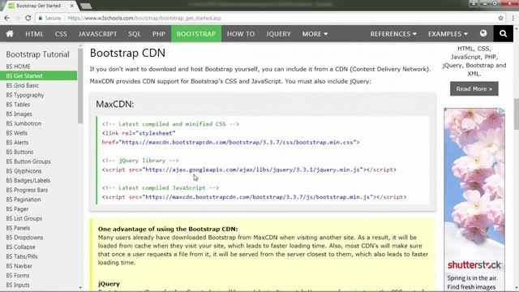This screenshot has height=292, width=519.
Task: Select the BOOTSTRAP menu item
Action: [196, 34]
